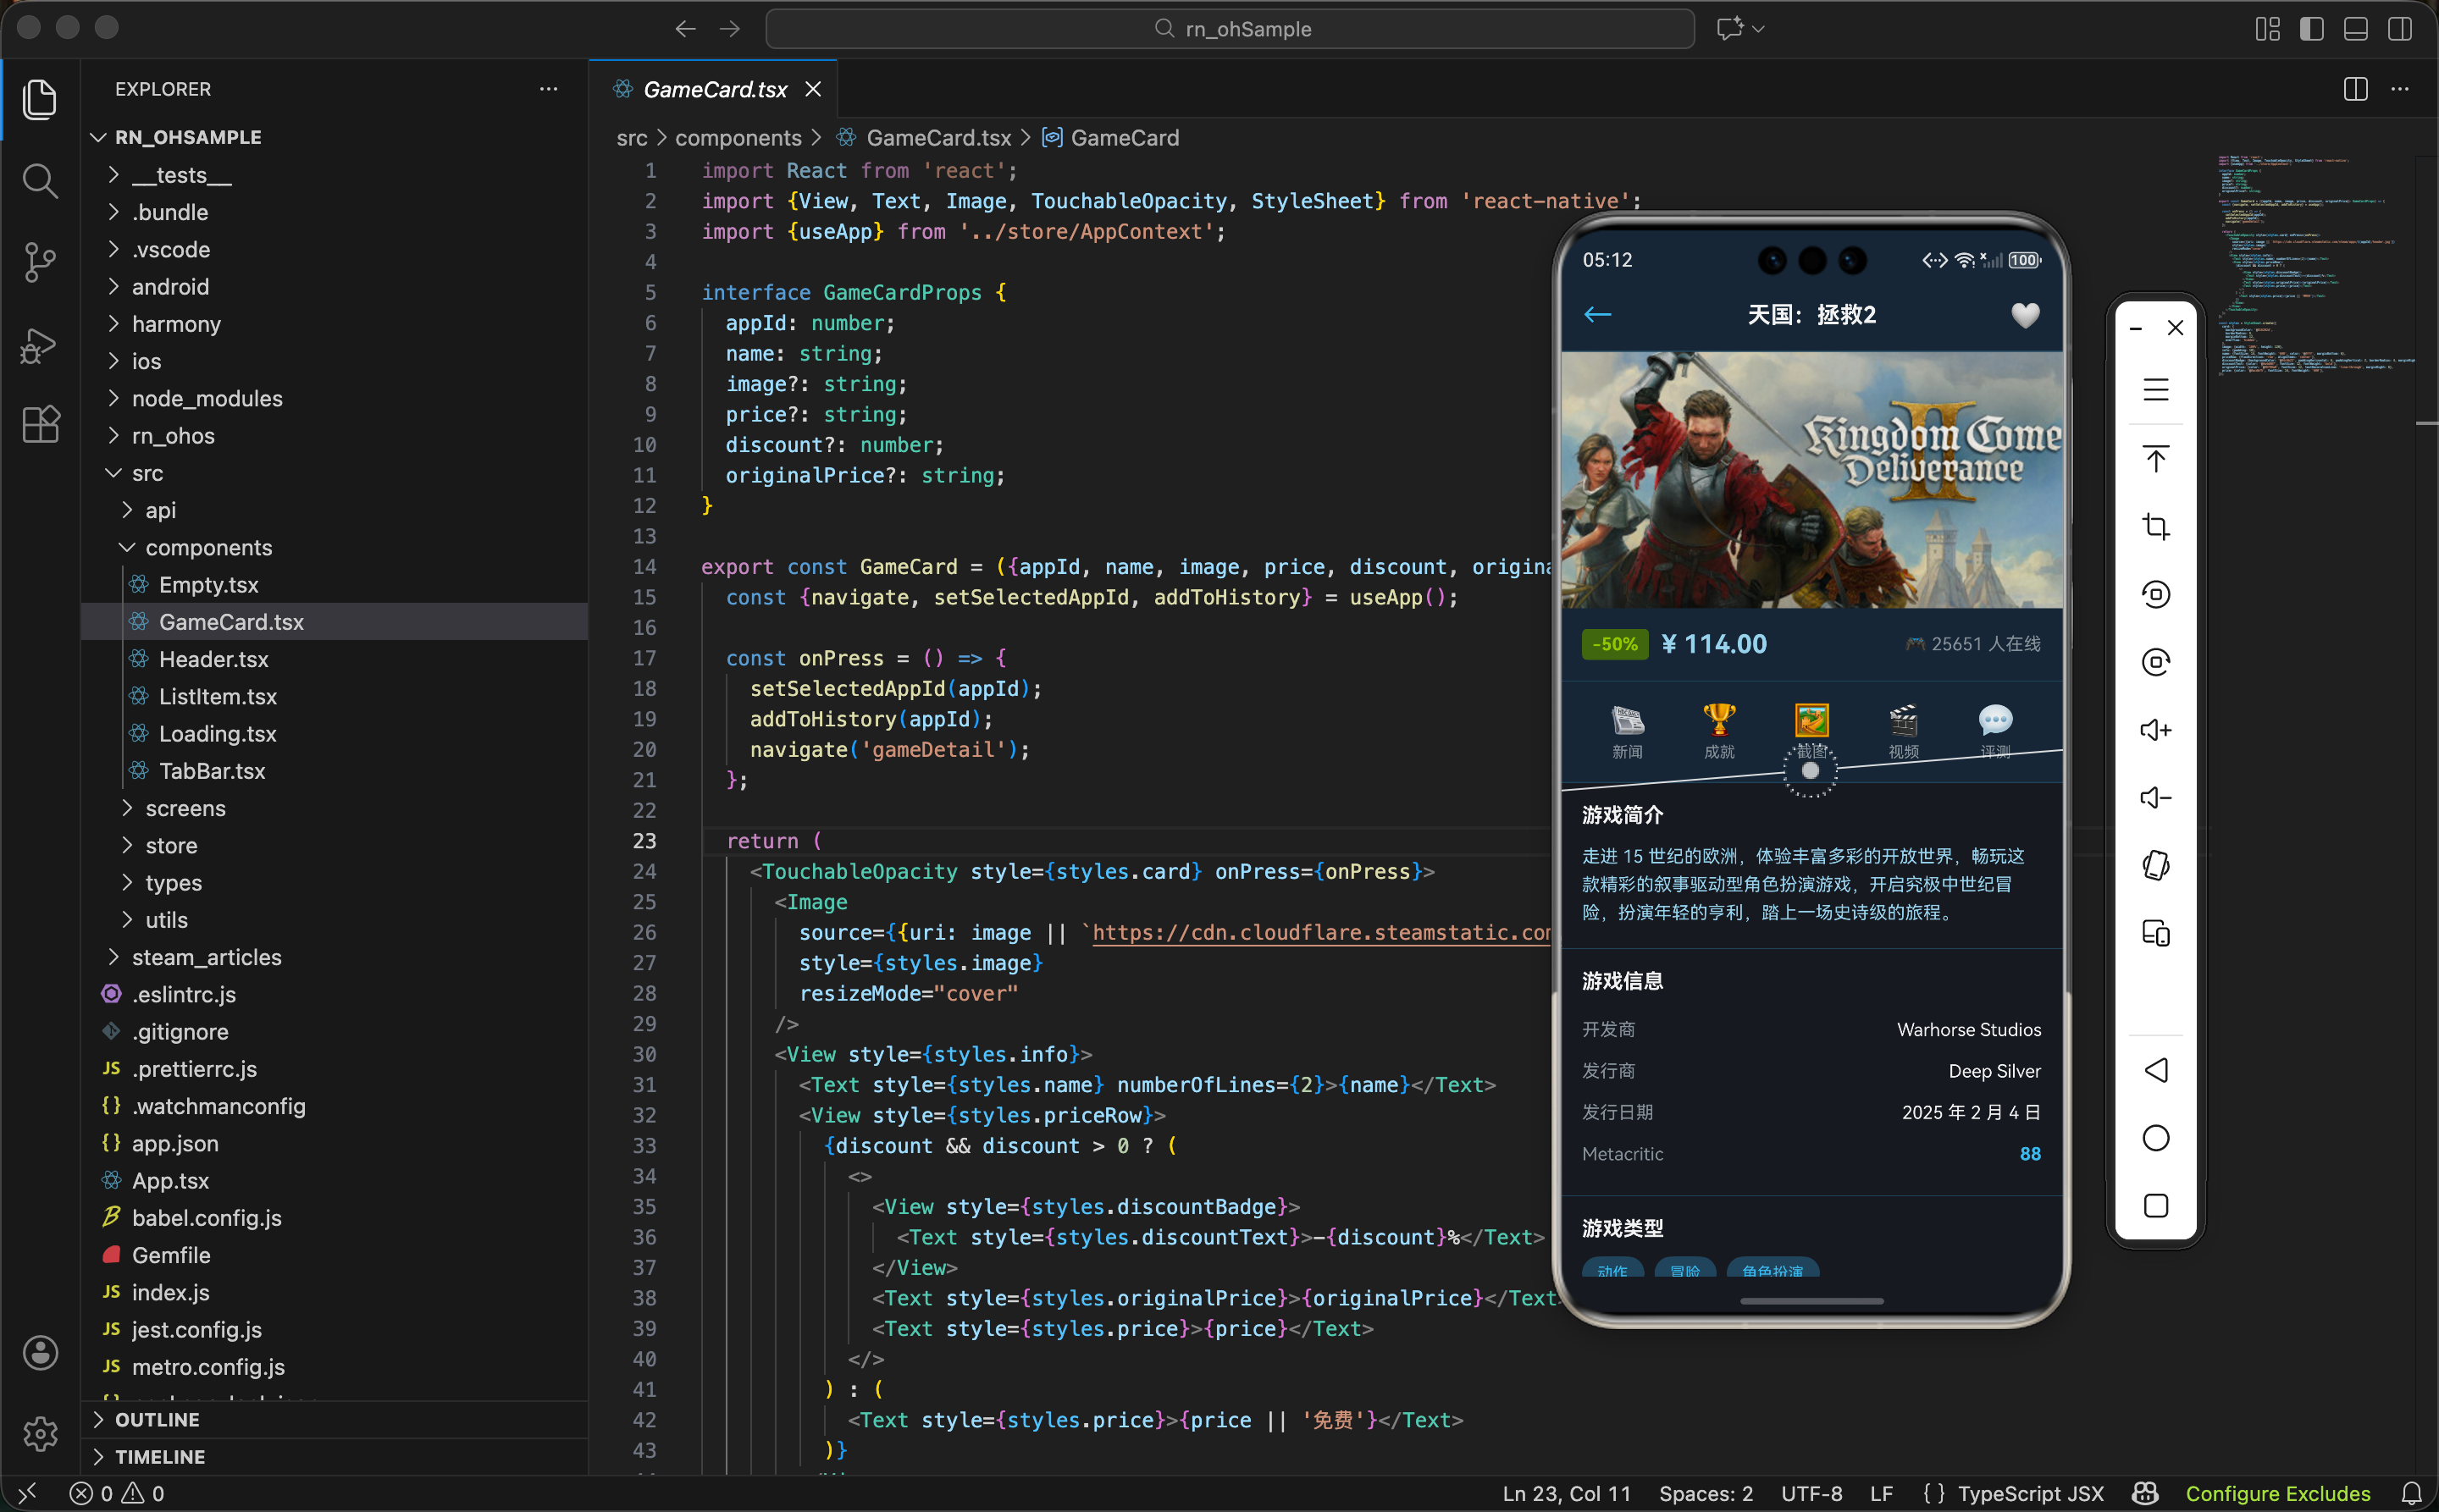
Task: Tap the 成就 trophy icon
Action: pyautogui.click(x=1718, y=730)
